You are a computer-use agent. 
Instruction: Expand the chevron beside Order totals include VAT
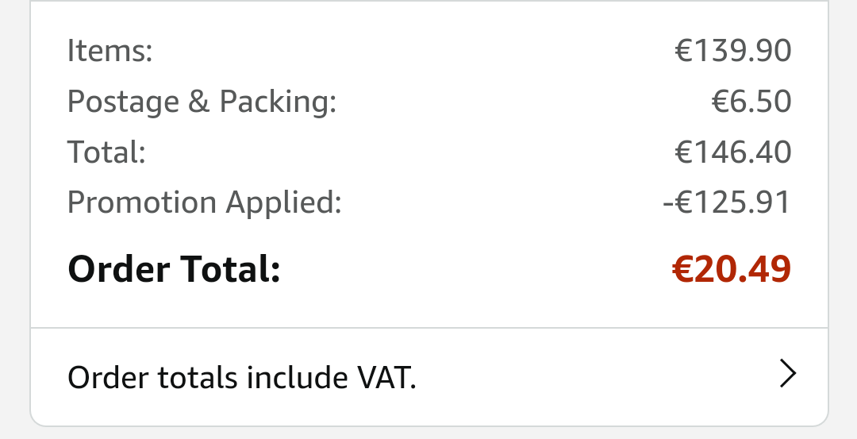786,373
